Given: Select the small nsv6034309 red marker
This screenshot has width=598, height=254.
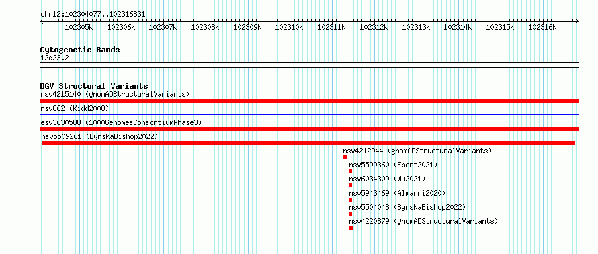Looking at the screenshot, I should 351,185.
